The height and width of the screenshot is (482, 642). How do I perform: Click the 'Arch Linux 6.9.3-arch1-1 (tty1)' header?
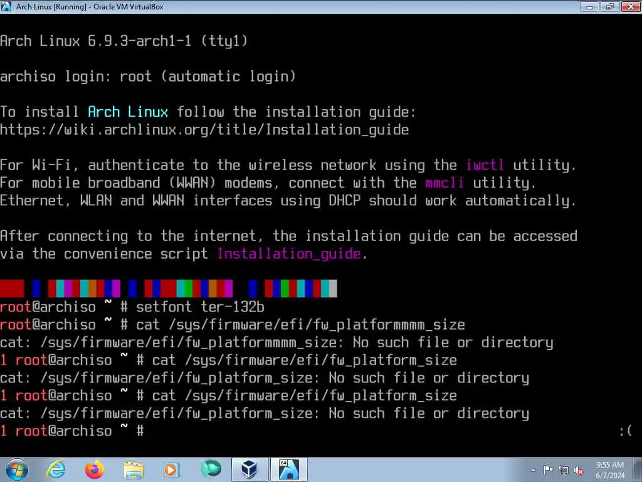[124, 41]
